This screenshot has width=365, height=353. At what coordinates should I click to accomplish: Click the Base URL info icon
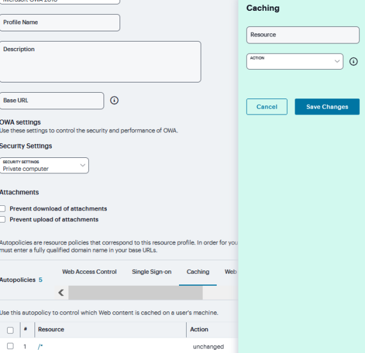tap(114, 100)
